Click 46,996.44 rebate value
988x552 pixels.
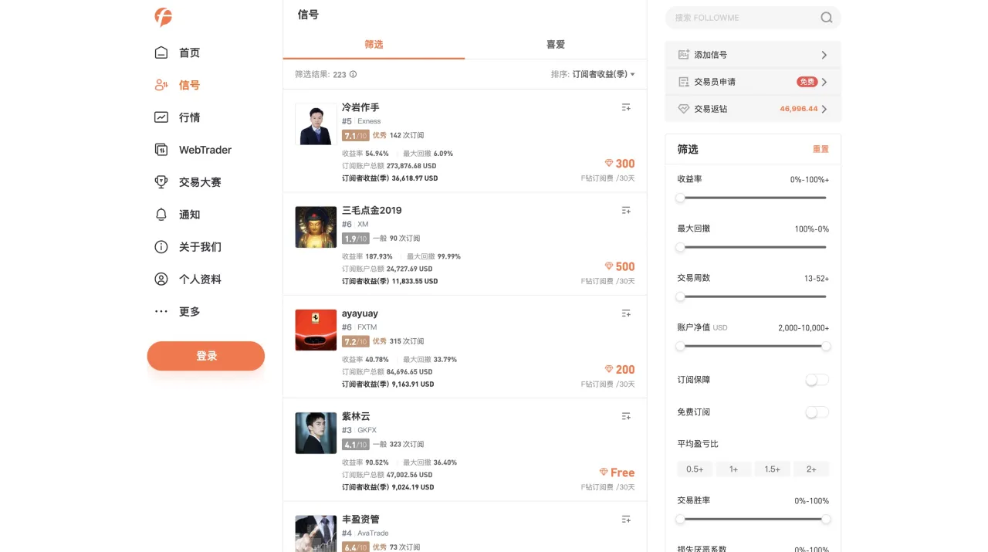click(799, 109)
